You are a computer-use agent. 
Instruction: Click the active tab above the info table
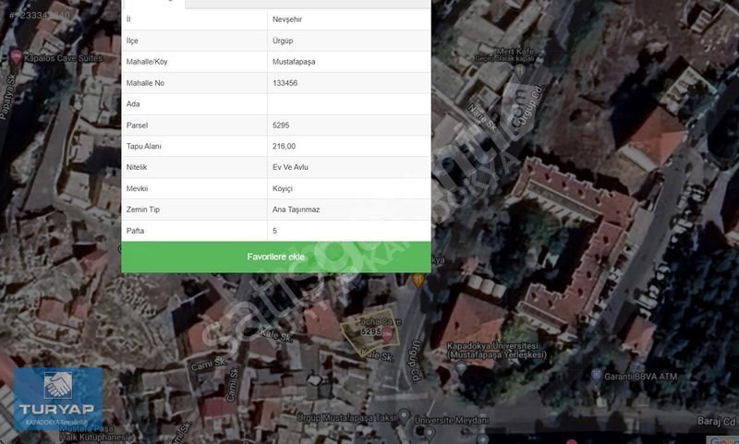(153, 4)
